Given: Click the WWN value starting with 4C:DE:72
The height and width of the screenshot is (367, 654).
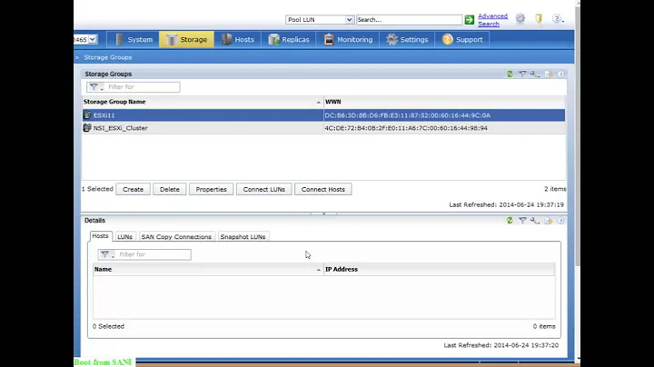Looking at the screenshot, I should pos(406,128).
